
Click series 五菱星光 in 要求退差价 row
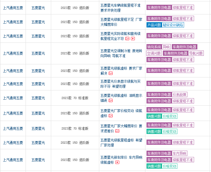38,128
